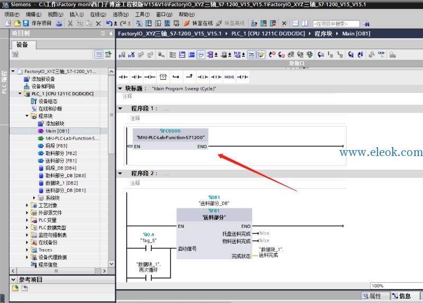
Task: Click delete network icon in editor toolbar
Action: (x=131, y=55)
